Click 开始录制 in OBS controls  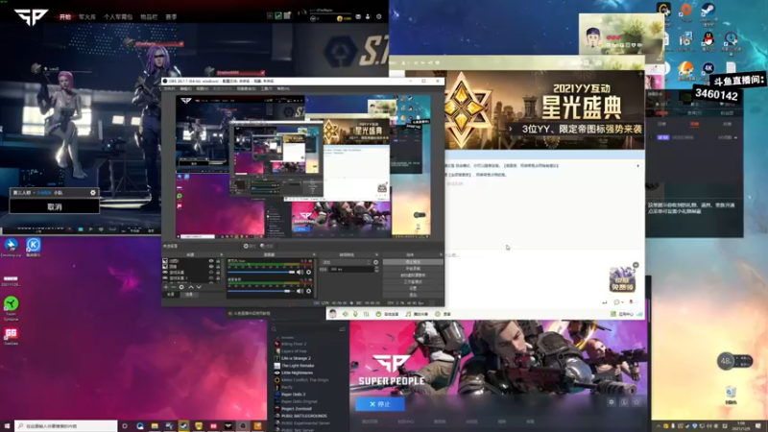click(413, 269)
